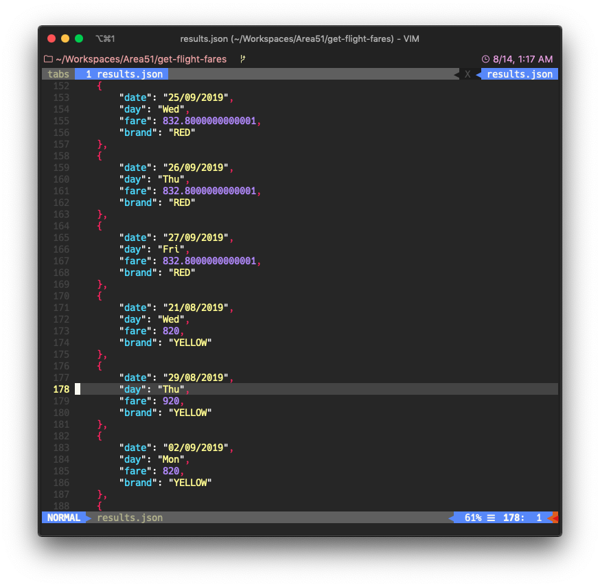The width and height of the screenshot is (600, 587).
Task: Click the fare value on line 167
Action: click(x=209, y=261)
